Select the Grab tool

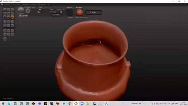pyautogui.click(x=12, y=13)
